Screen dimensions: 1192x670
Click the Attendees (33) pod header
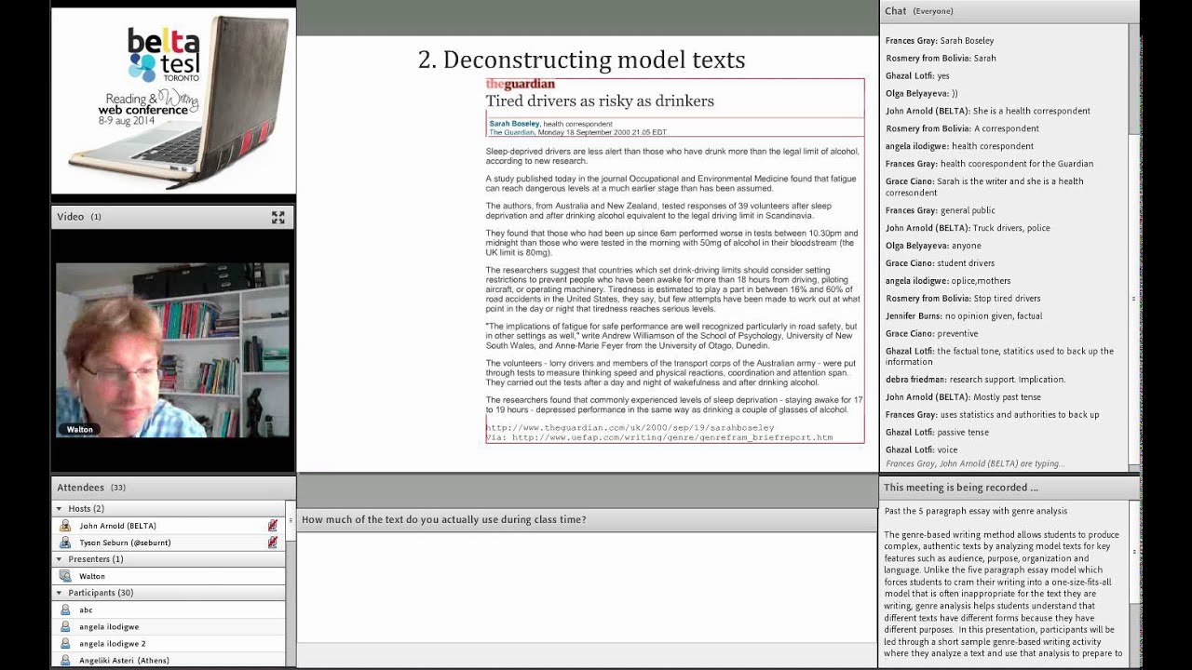pos(173,487)
